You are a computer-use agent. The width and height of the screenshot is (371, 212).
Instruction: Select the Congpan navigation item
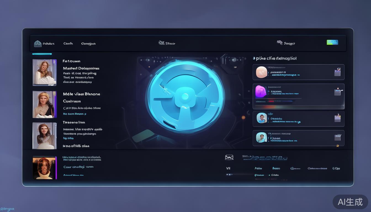(88, 44)
